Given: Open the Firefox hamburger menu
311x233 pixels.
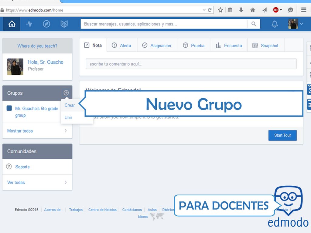Looking at the screenshot, I should (x=304, y=10).
